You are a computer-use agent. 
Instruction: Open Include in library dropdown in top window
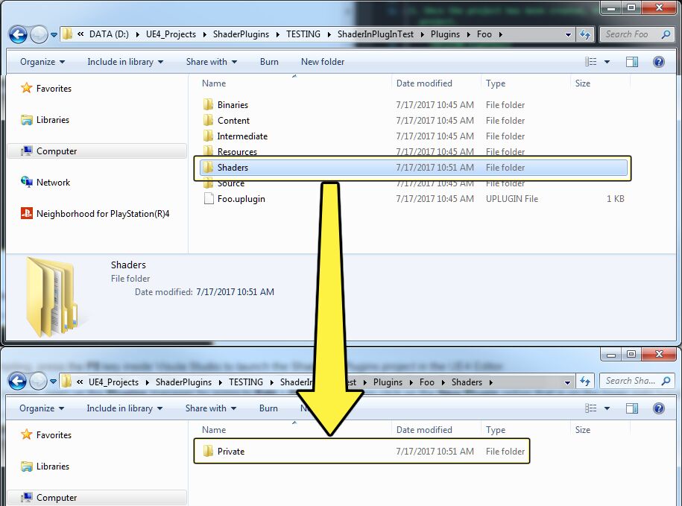124,62
